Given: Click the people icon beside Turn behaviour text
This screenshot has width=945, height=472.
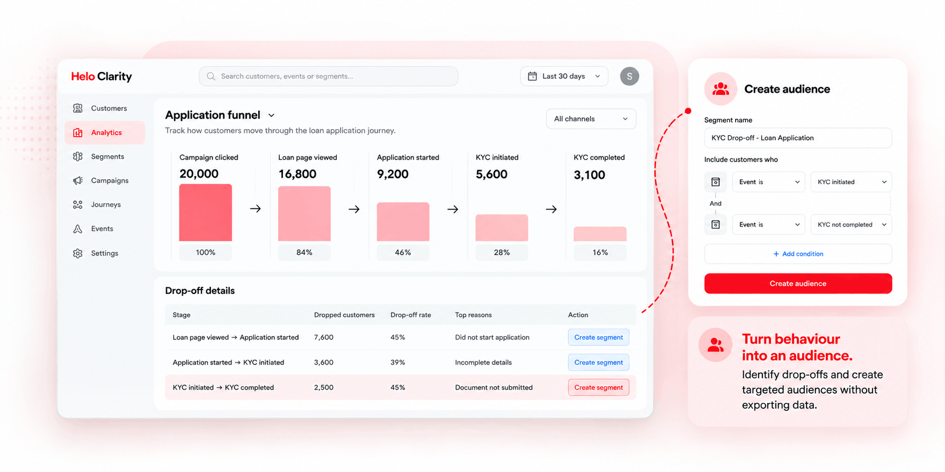Looking at the screenshot, I should click(x=715, y=345).
